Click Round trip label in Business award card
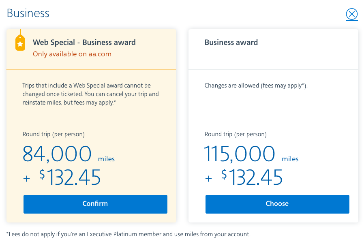364x246 pixels. pyautogui.click(x=236, y=134)
